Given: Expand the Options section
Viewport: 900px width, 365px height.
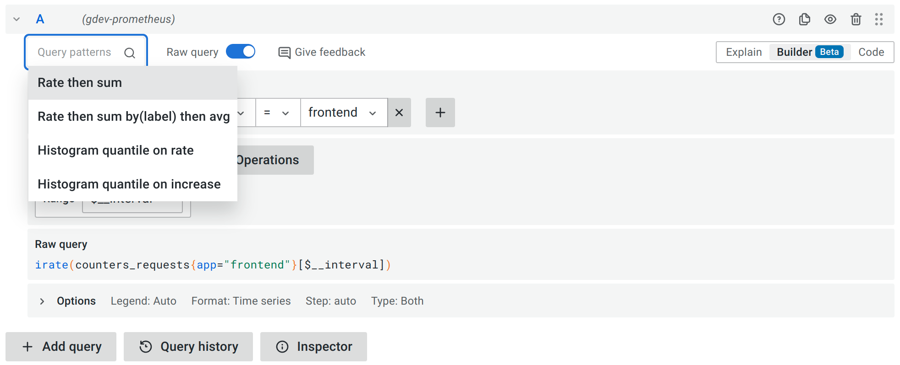Looking at the screenshot, I should (x=42, y=301).
